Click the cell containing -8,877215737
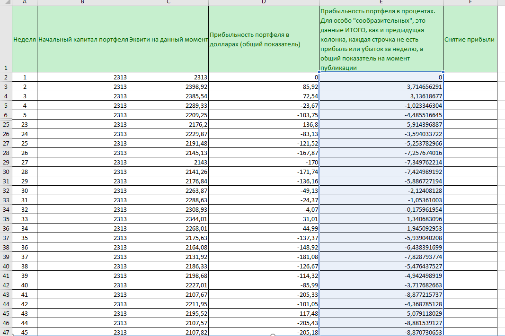Screen dimensions: 505x336 pos(381,294)
